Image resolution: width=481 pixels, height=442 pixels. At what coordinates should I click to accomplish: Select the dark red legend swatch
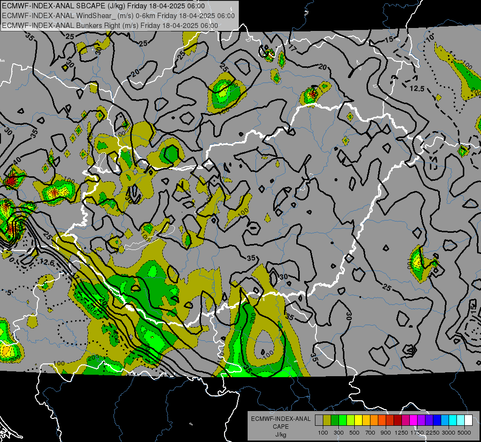pyautogui.click(x=398, y=420)
